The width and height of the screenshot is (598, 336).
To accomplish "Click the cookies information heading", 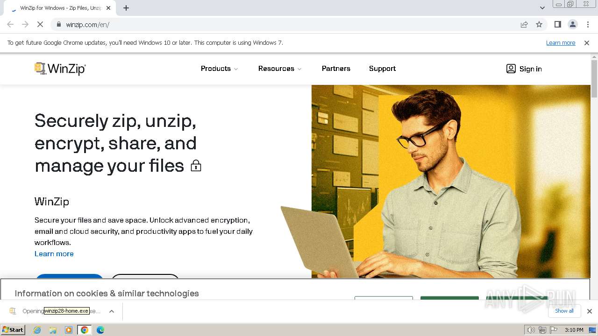I will [107, 294].
